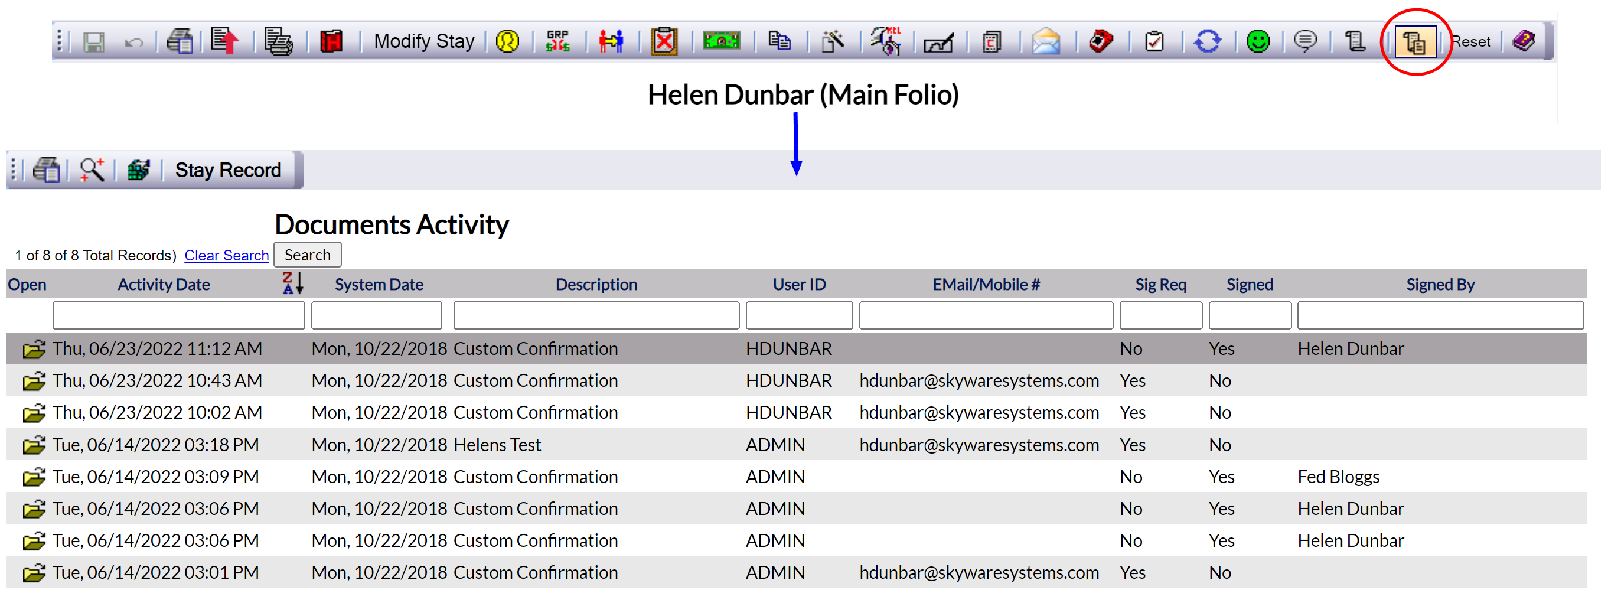Click the Z-A sort descending indicator
1608x603 pixels.
[x=292, y=283]
